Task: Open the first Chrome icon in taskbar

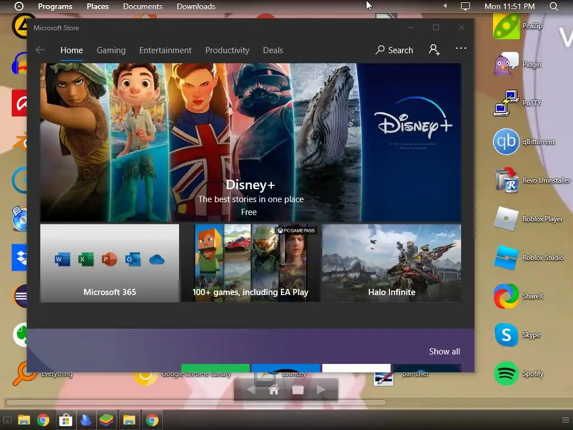Action: click(x=43, y=420)
